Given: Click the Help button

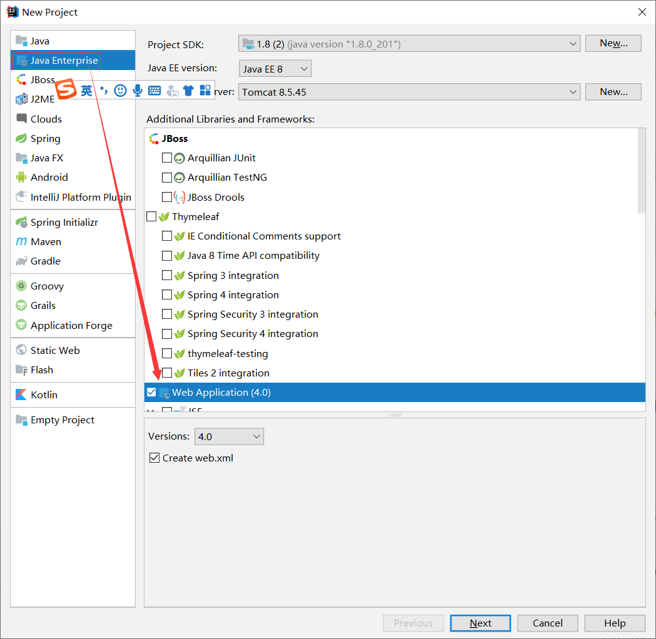Looking at the screenshot, I should click(x=615, y=623).
